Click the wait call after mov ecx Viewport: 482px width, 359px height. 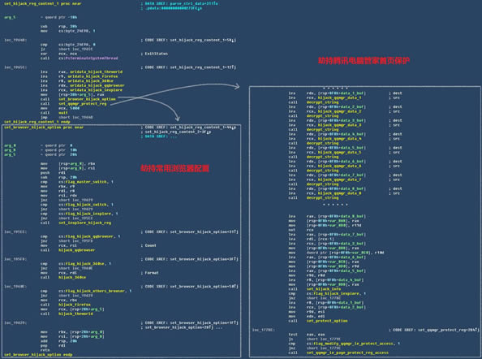point(63,113)
